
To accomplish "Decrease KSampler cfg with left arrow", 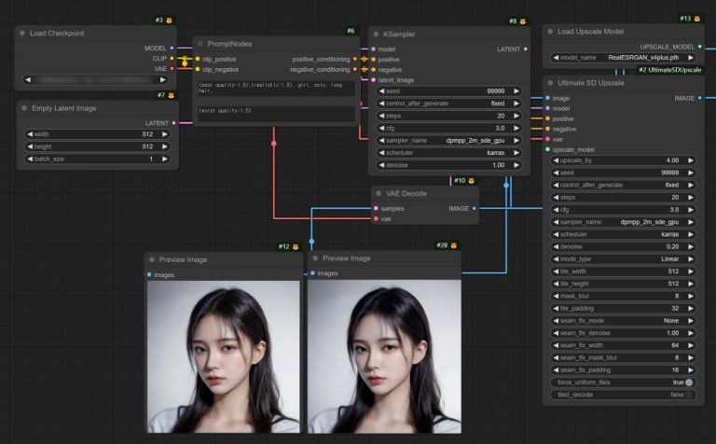I will click(x=381, y=129).
